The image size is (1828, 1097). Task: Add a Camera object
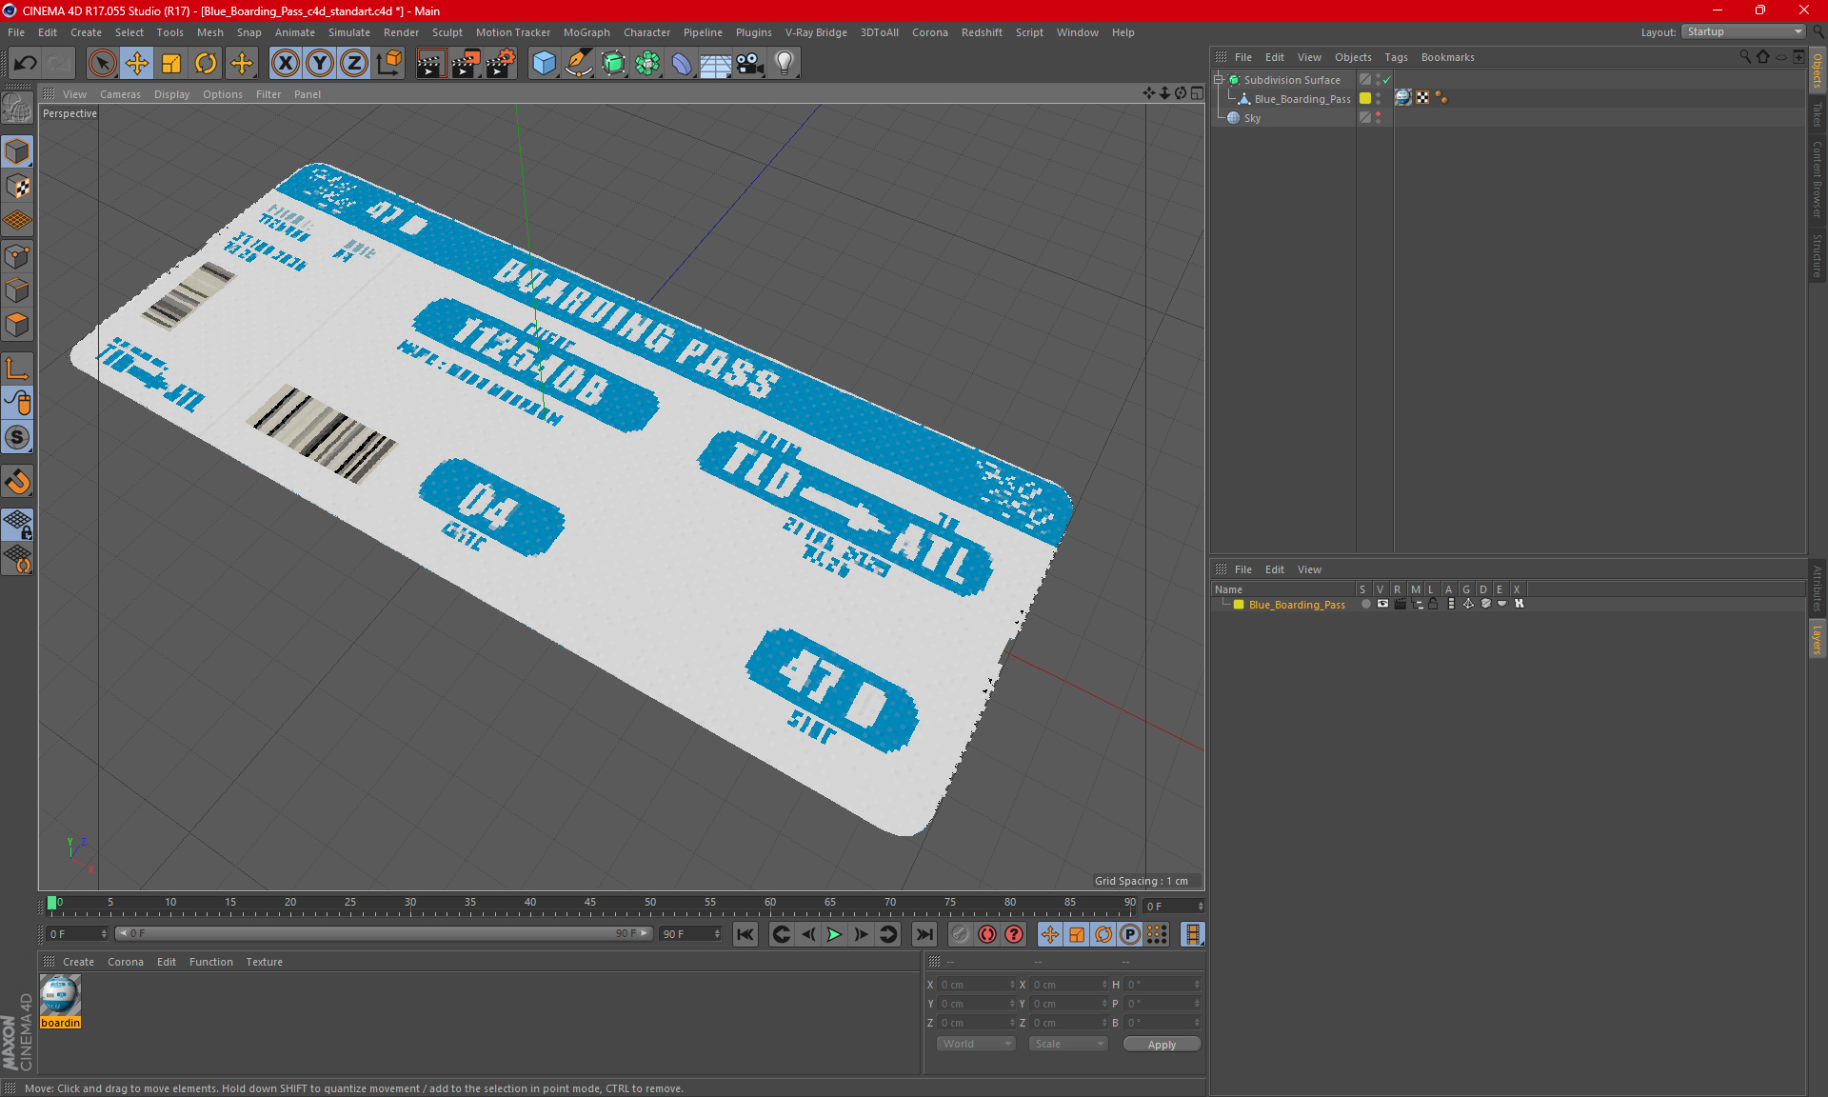pyautogui.click(x=749, y=64)
